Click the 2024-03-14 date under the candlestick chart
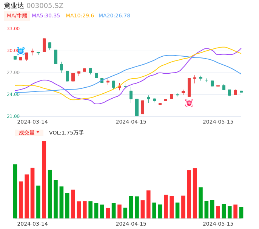 coord(32,122)
